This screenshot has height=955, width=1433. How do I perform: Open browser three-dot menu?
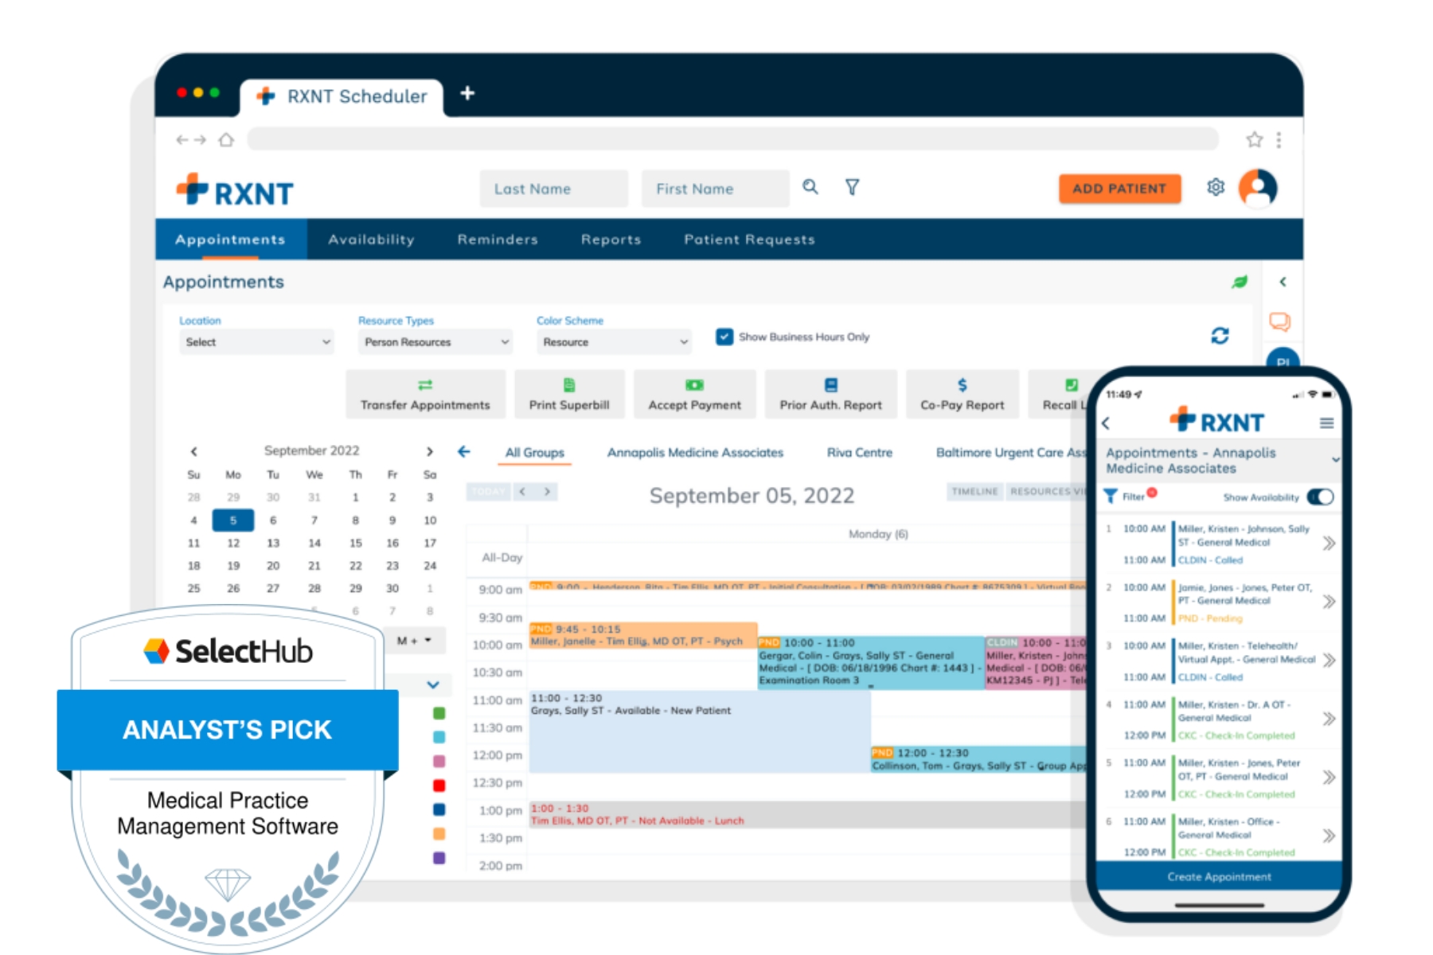click(1279, 140)
